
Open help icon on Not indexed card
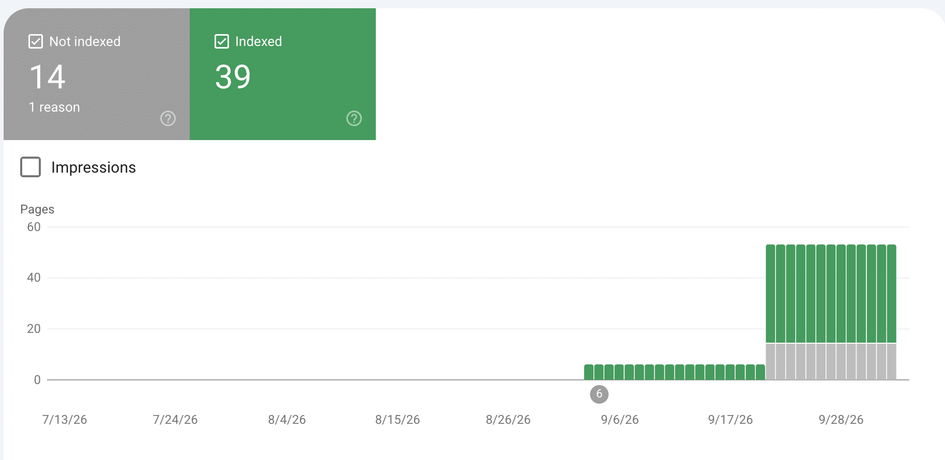click(x=168, y=118)
